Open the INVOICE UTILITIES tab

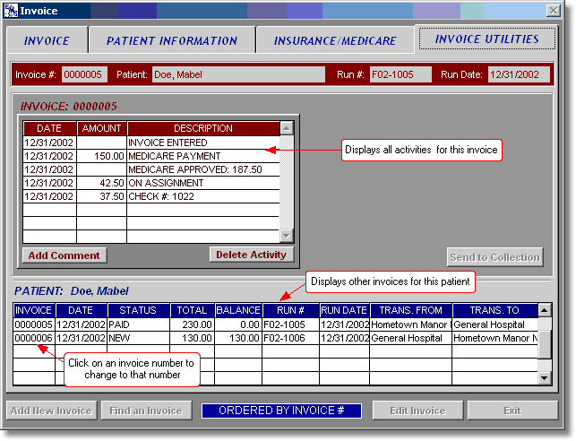486,39
